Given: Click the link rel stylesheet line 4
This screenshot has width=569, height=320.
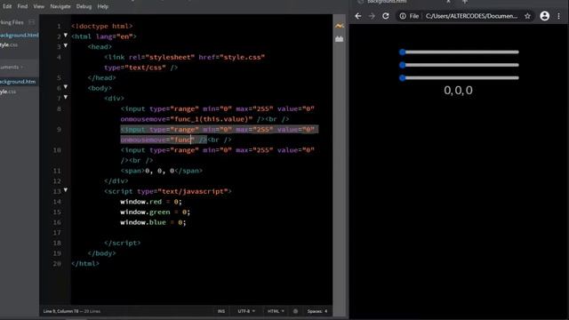Looking at the screenshot, I should pyautogui.click(x=185, y=57).
